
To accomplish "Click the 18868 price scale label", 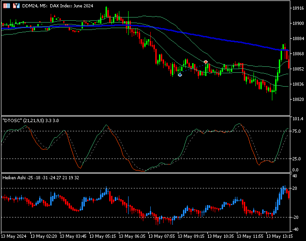I will coord(298,53).
